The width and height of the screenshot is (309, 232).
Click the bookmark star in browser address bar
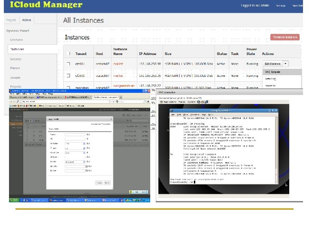click(x=110, y=101)
